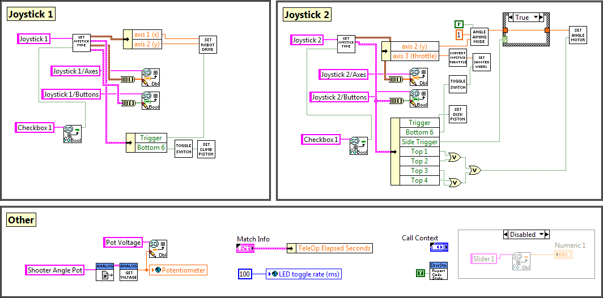Click the Angle Aiming Mode VI
Screen dimensions: 603x298
tap(479, 36)
